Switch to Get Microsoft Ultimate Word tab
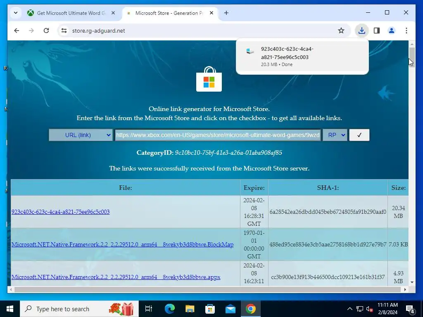This screenshot has height=317, width=423. click(71, 13)
